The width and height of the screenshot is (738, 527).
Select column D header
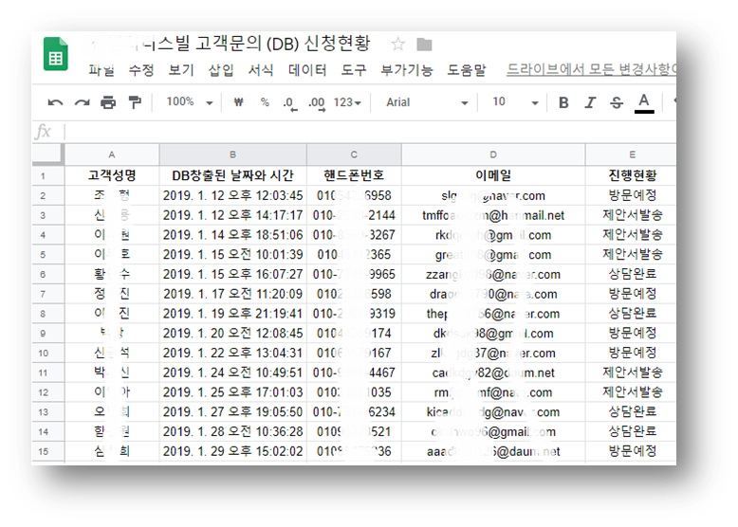point(493,154)
